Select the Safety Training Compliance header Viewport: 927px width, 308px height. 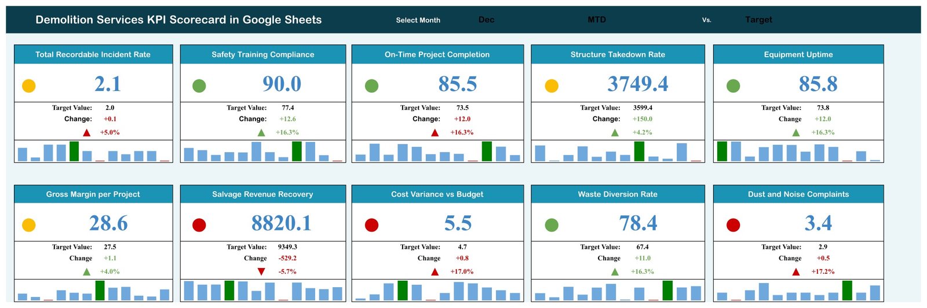click(263, 54)
